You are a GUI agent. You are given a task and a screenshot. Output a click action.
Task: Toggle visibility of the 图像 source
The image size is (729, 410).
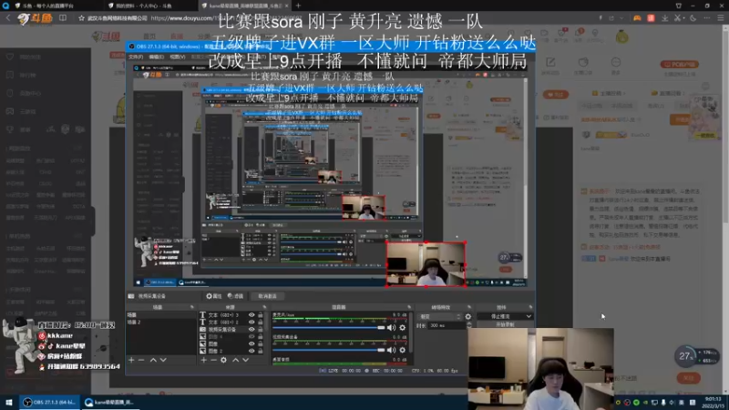pyautogui.click(x=252, y=343)
